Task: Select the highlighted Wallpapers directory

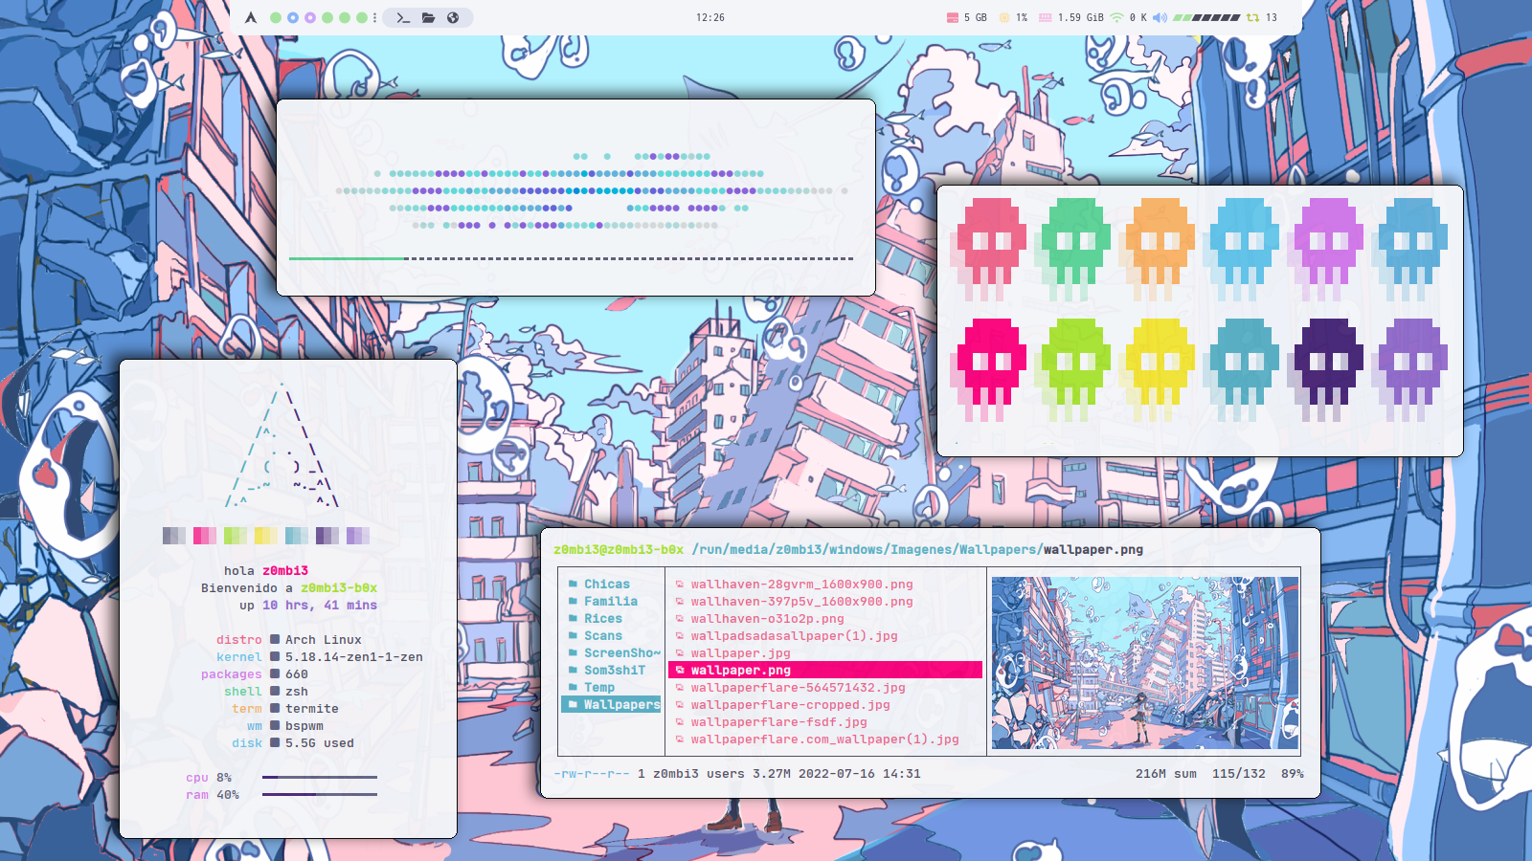Action: tap(612, 704)
